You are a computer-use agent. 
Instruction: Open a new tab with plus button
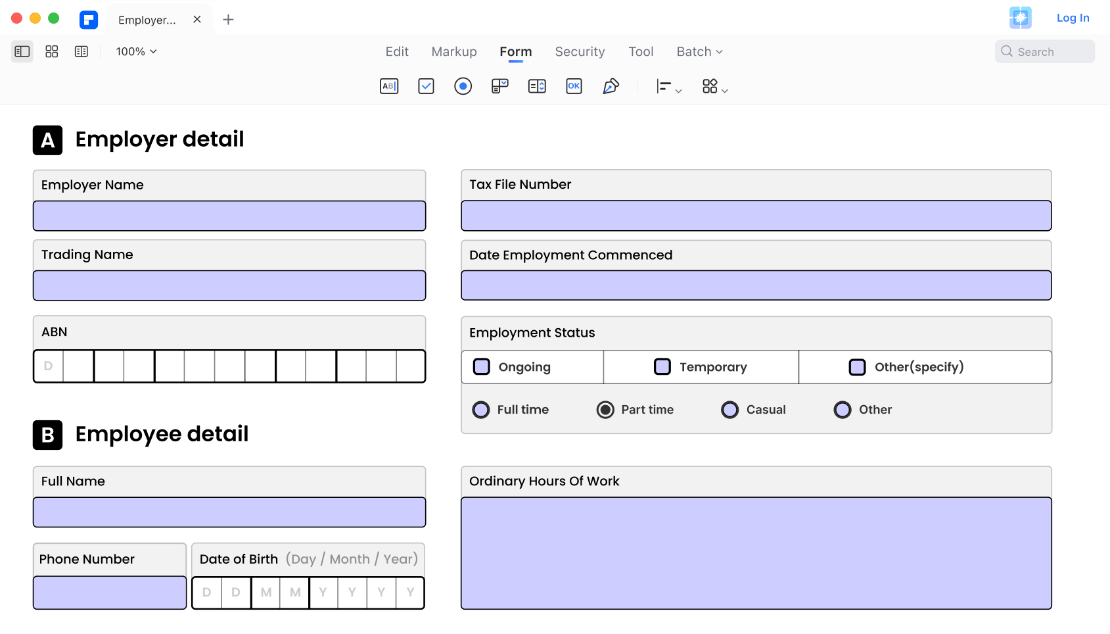228,20
